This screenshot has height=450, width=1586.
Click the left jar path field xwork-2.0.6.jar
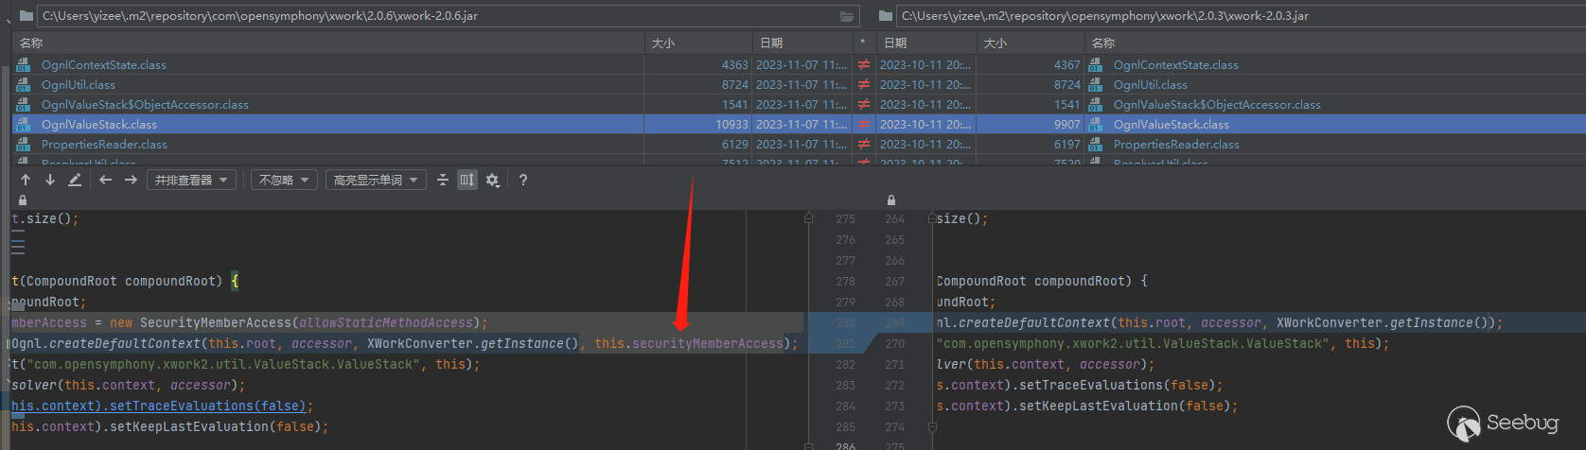(x=449, y=16)
